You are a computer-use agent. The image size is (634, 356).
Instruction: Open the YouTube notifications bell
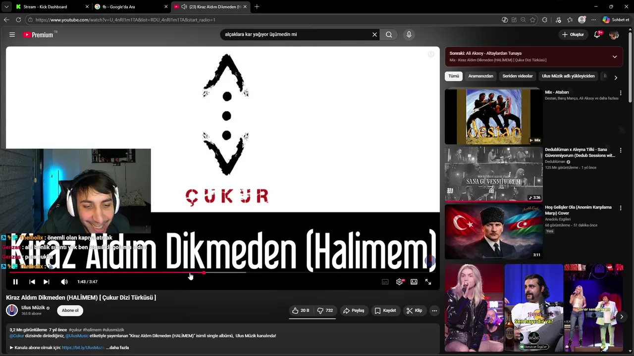coord(597,35)
